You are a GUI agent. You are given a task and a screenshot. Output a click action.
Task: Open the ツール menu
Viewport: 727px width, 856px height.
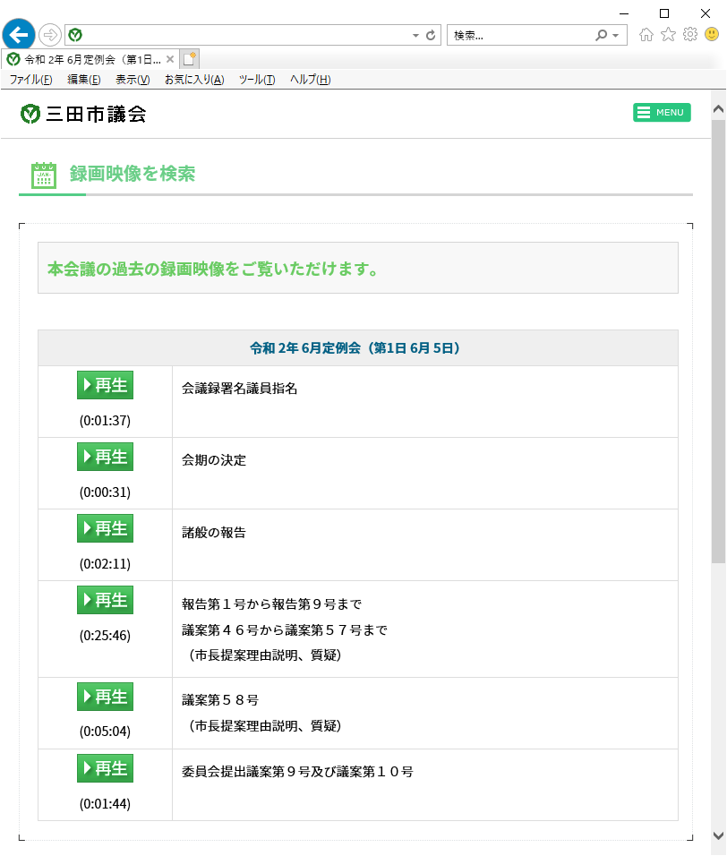[x=257, y=80]
